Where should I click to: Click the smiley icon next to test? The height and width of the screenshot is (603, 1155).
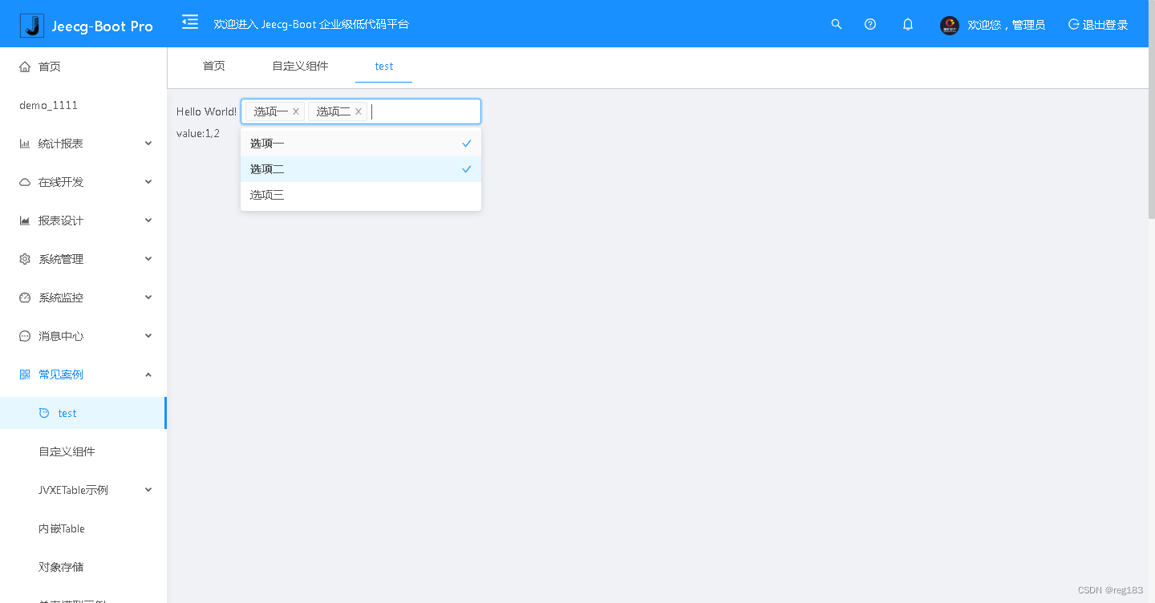tap(44, 413)
